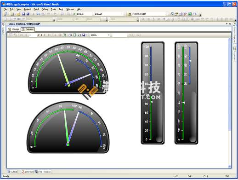Open the Error List tab
The height and width of the screenshot is (180, 238).
click(28, 172)
